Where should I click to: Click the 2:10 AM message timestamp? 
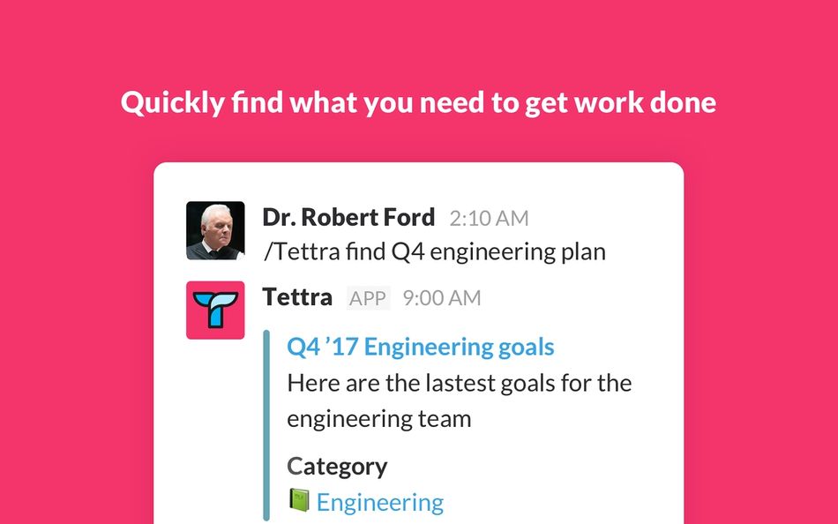pos(489,218)
